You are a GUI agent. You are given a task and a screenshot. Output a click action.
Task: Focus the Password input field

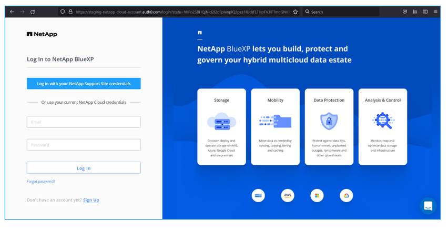[84, 145]
